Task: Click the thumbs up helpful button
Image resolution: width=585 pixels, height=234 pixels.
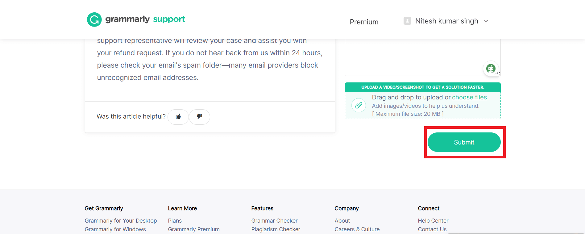Action: tap(178, 117)
